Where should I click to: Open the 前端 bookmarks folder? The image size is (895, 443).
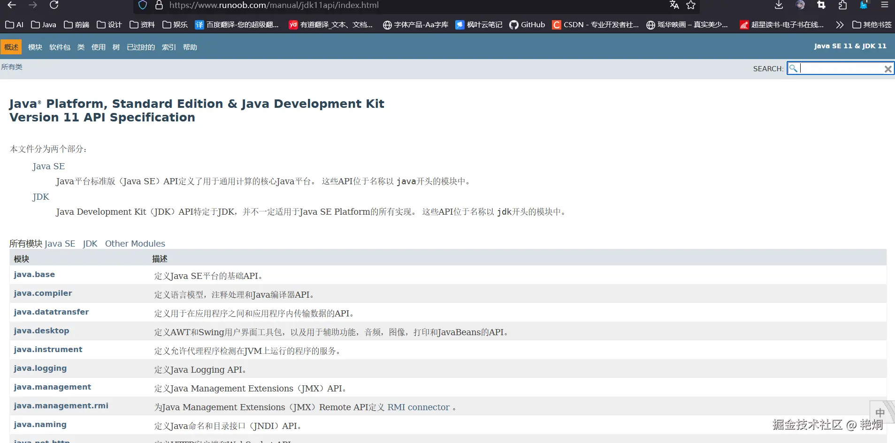pyautogui.click(x=76, y=25)
